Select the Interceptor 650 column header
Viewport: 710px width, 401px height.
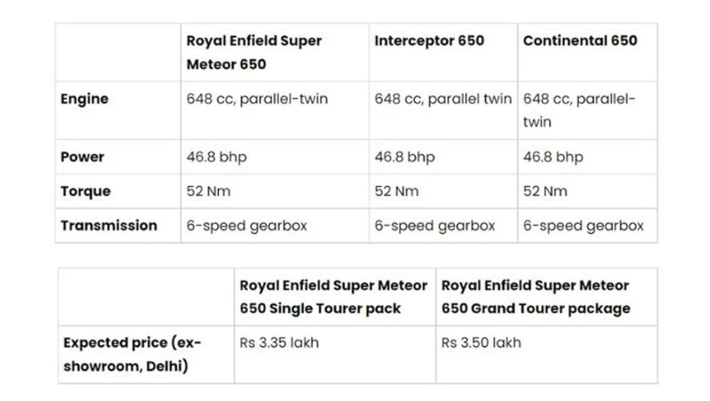click(429, 41)
